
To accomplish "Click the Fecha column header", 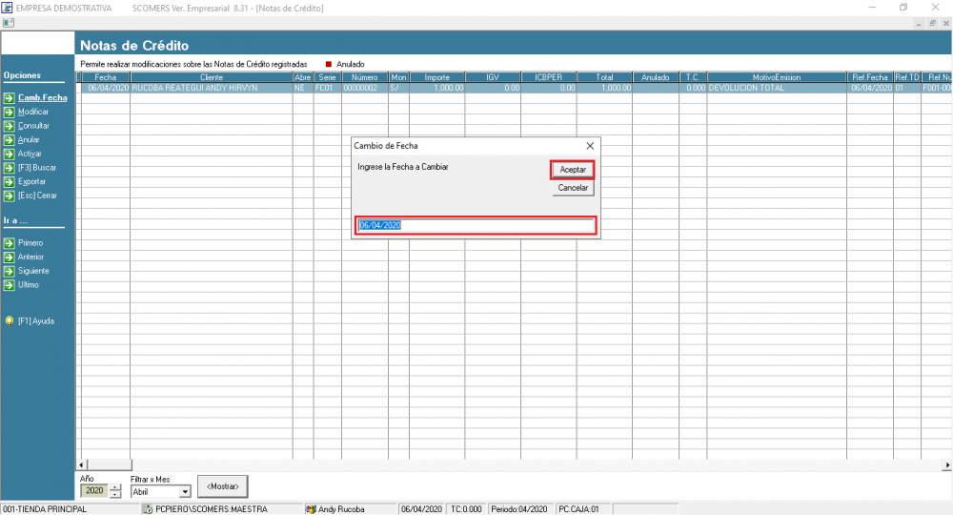I will tap(105, 77).
